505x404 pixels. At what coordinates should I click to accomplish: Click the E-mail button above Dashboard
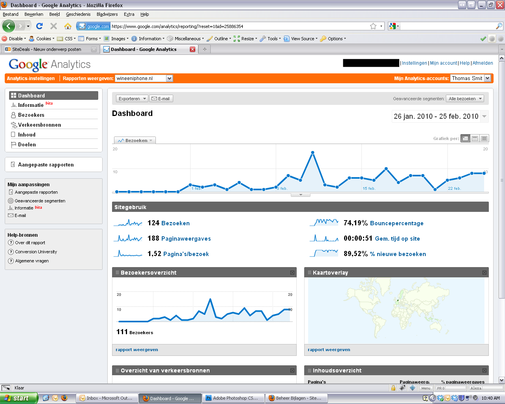coord(161,99)
